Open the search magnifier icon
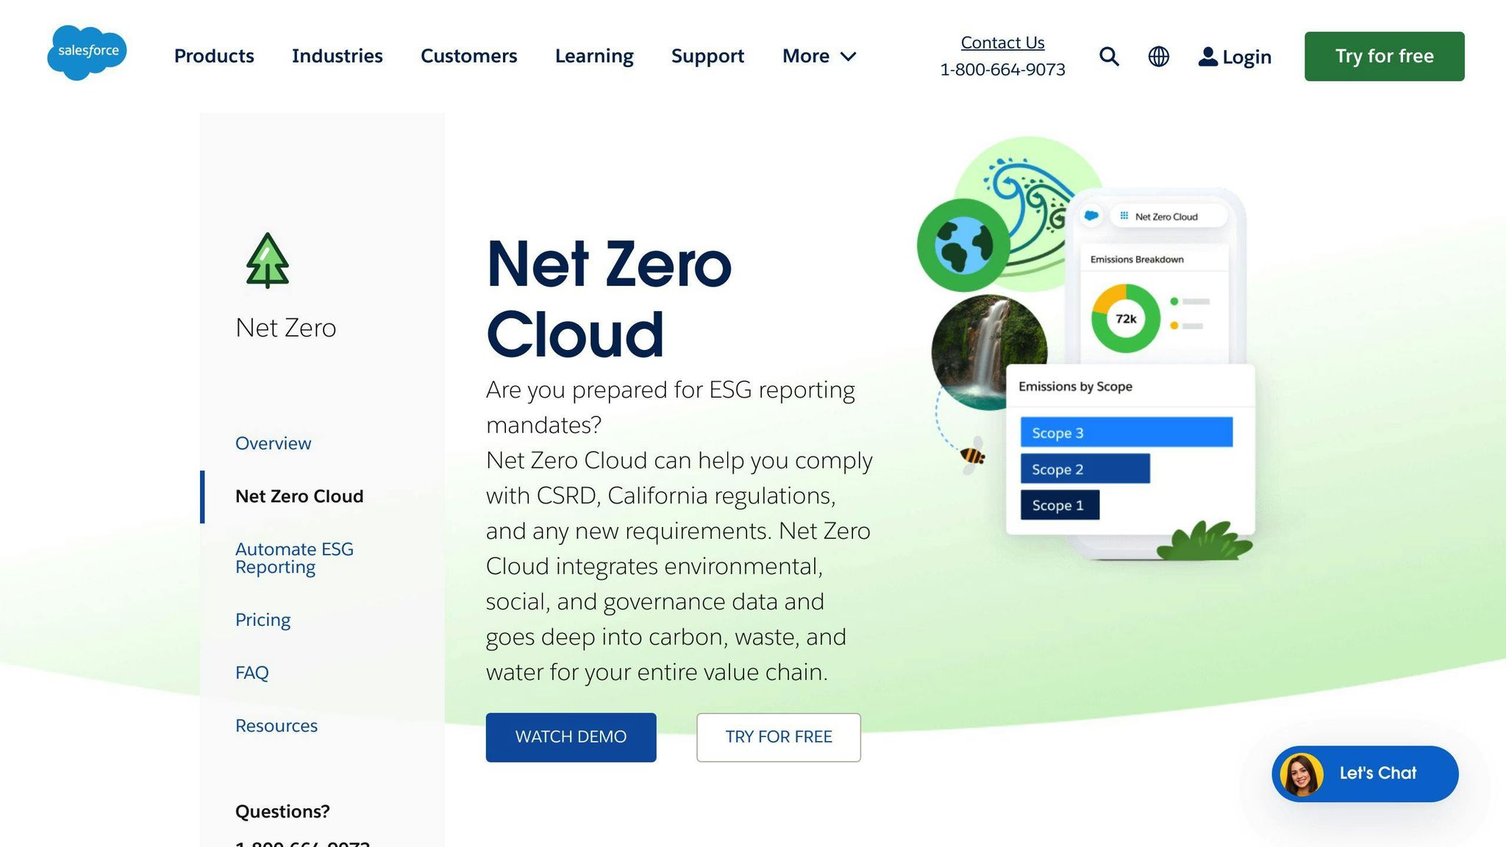 1109,57
